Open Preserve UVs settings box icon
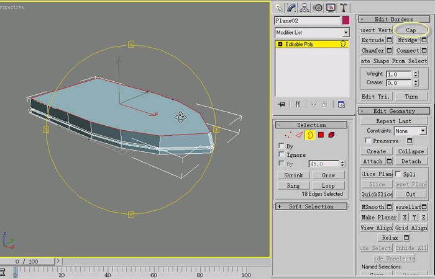This screenshot has width=435, height=279. [x=410, y=141]
